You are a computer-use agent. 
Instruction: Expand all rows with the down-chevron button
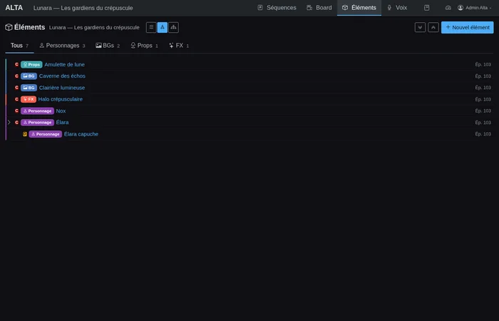420,28
